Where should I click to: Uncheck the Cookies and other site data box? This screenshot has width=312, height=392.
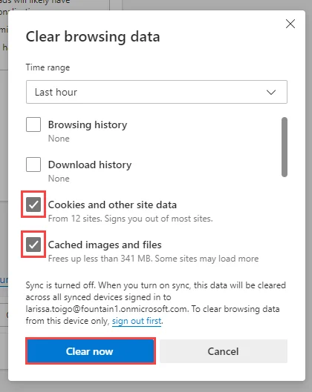(x=33, y=205)
